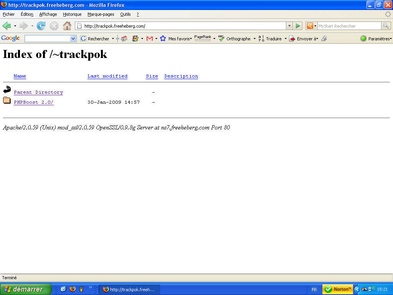Open the Paramètres toolbar menu
The width and height of the screenshot is (393, 295).
tap(376, 39)
